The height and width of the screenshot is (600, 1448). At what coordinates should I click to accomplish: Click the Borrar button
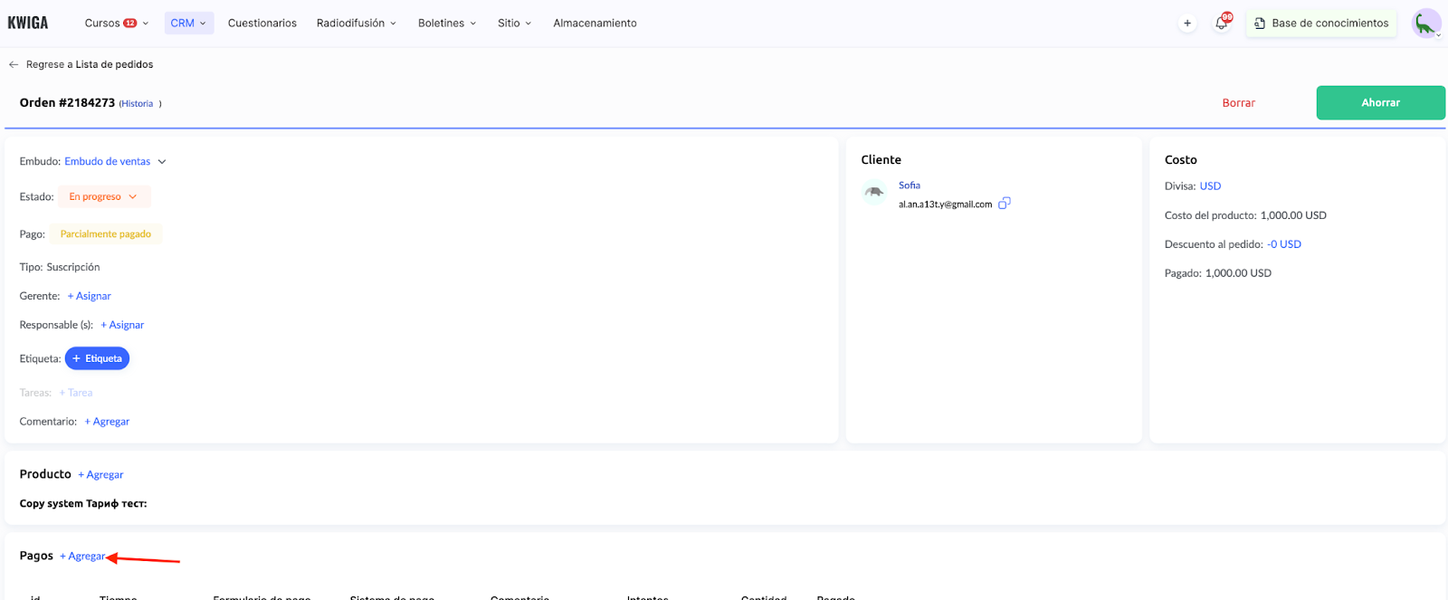(x=1239, y=103)
